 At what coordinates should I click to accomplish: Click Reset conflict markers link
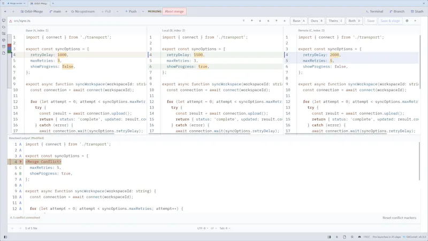tap(399, 218)
